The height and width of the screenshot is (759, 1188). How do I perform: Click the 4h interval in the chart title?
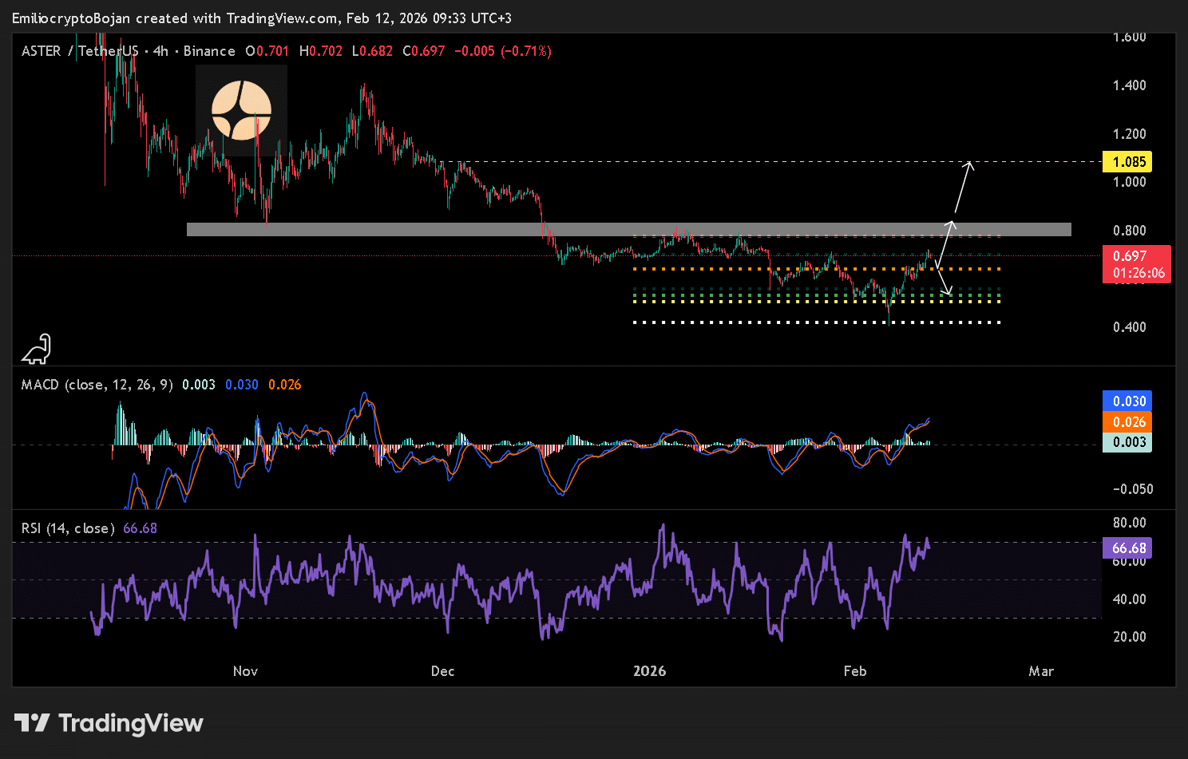point(160,51)
